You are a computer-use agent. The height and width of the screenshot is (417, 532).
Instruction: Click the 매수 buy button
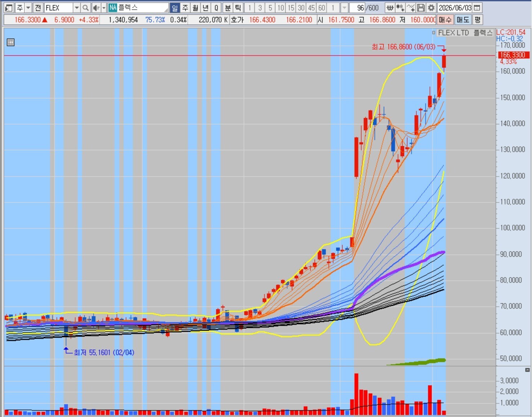(x=445, y=20)
